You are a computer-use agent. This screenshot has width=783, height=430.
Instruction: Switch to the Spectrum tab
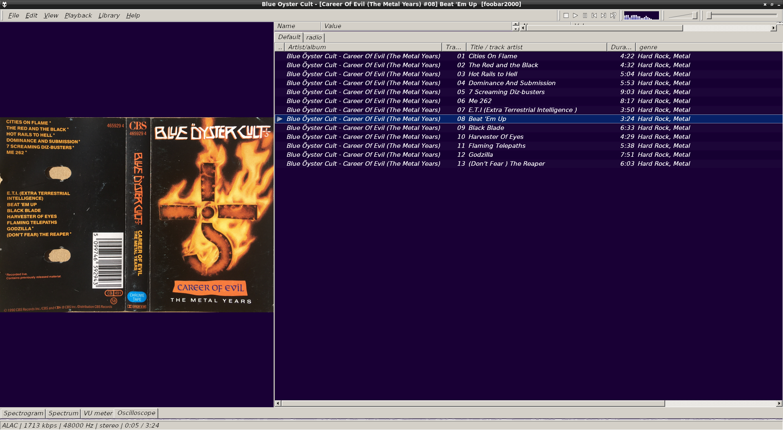(x=63, y=413)
